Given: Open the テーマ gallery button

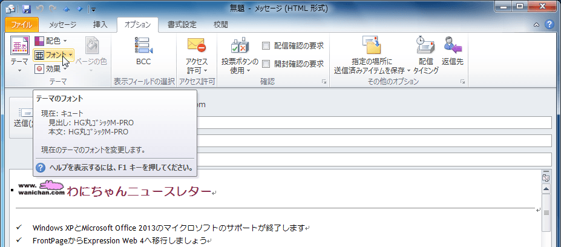Looking at the screenshot, I should (19, 54).
